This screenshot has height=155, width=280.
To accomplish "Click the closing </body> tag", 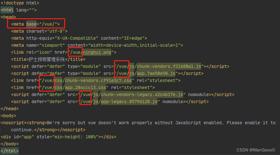I will tap(10, 144).
